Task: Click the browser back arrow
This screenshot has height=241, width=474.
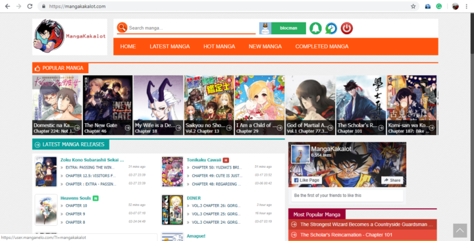Action: tap(7, 6)
